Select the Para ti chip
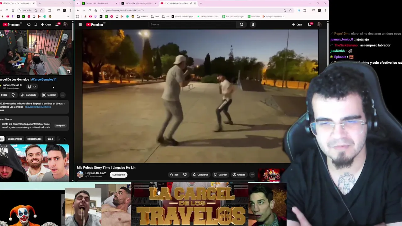The height and width of the screenshot is (226, 402). click(50, 139)
